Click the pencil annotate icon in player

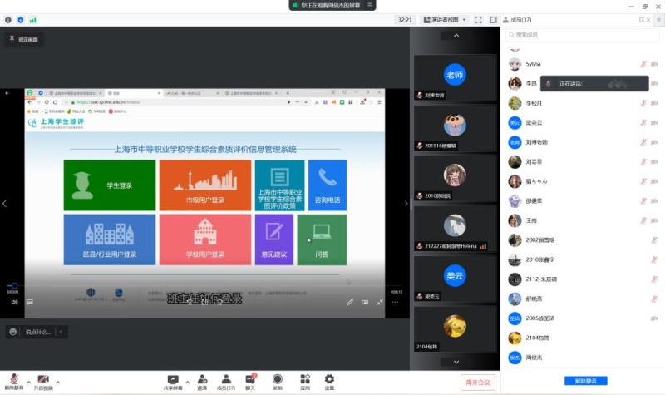(x=350, y=302)
